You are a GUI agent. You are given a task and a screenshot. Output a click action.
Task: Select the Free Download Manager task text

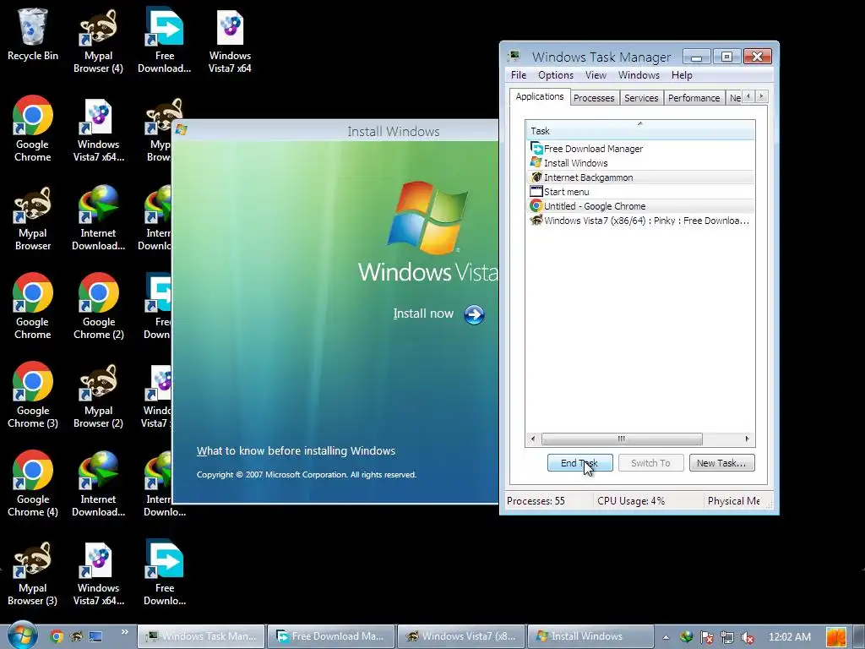point(594,149)
